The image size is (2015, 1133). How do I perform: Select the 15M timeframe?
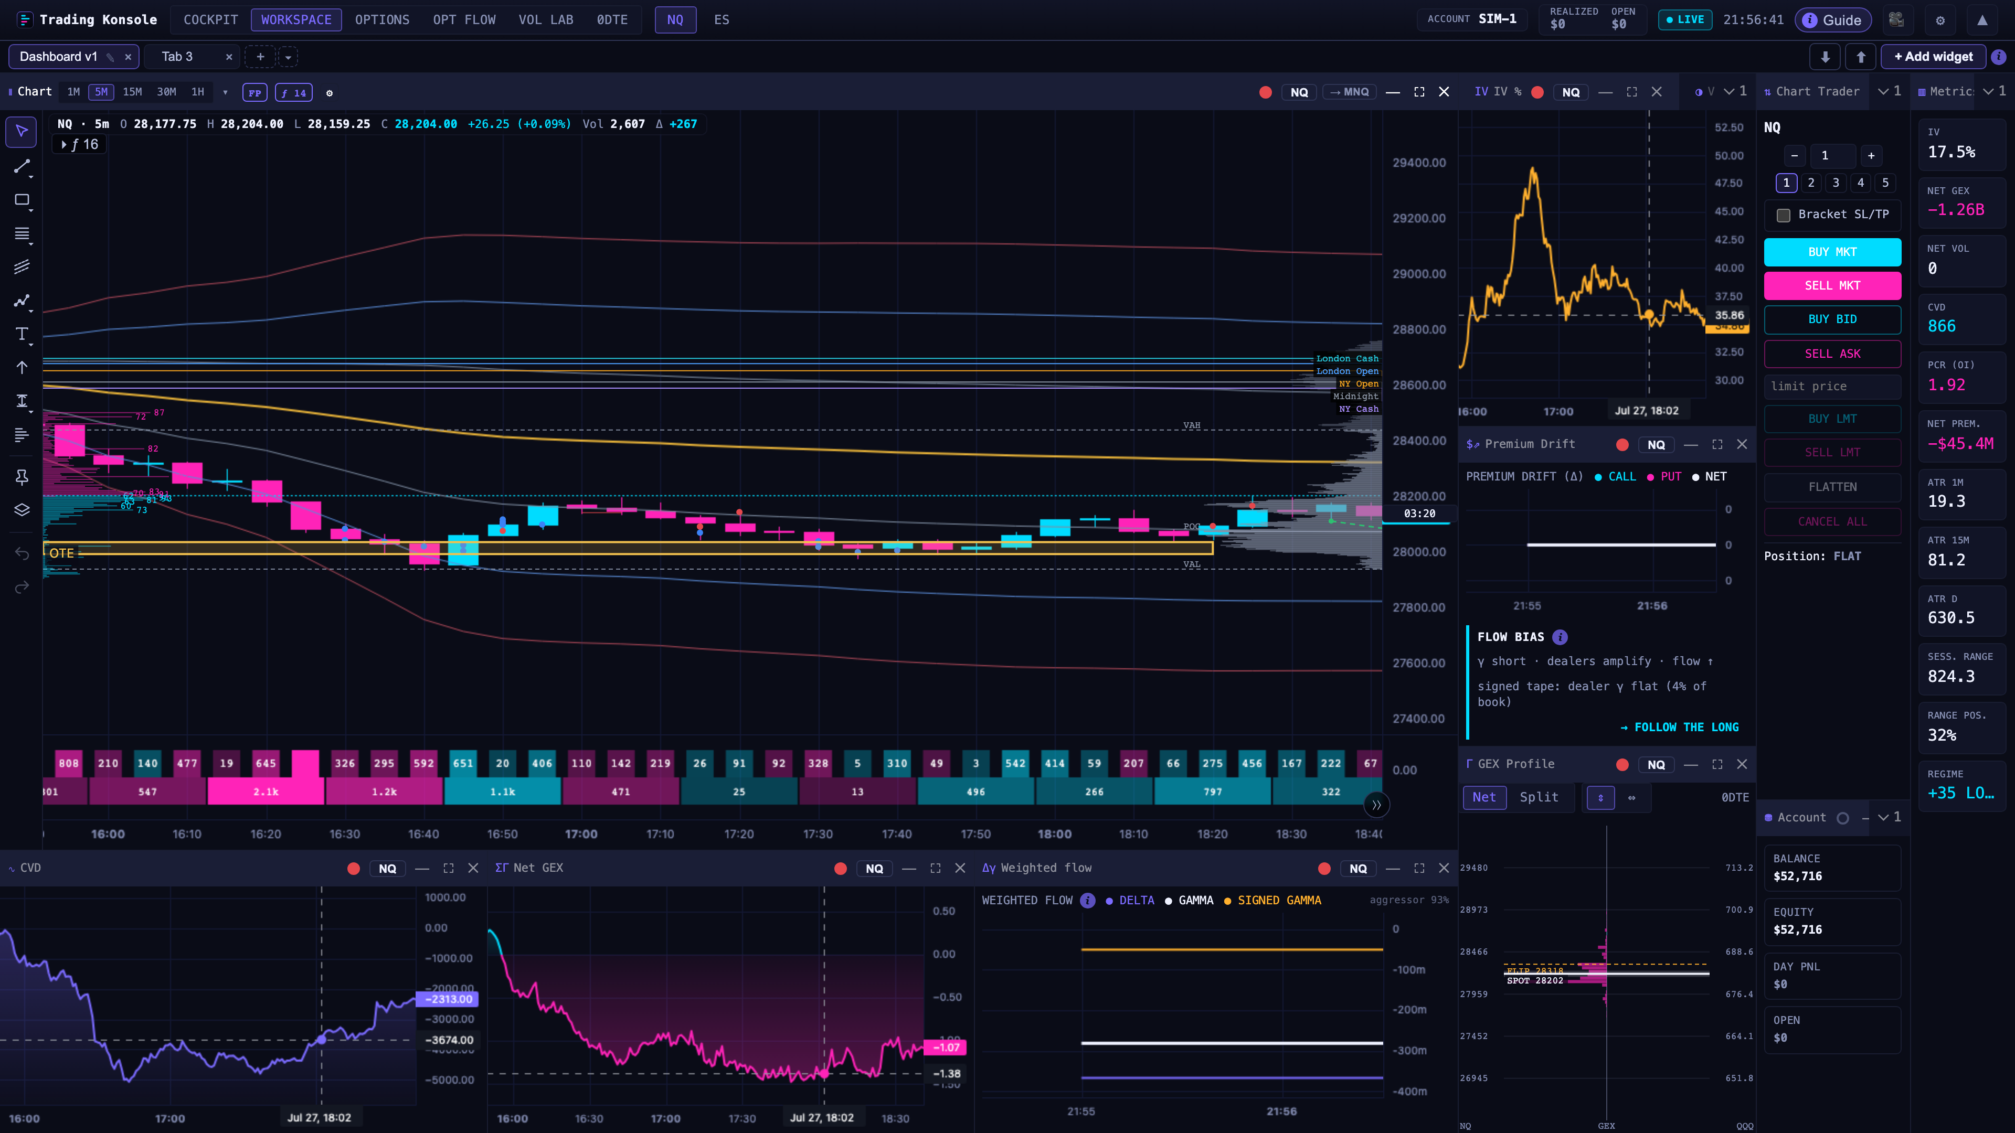click(132, 92)
